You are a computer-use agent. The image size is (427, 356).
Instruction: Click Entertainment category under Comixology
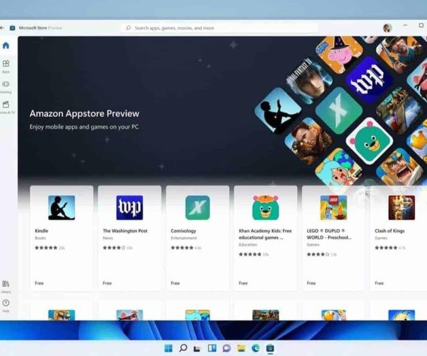(184, 238)
